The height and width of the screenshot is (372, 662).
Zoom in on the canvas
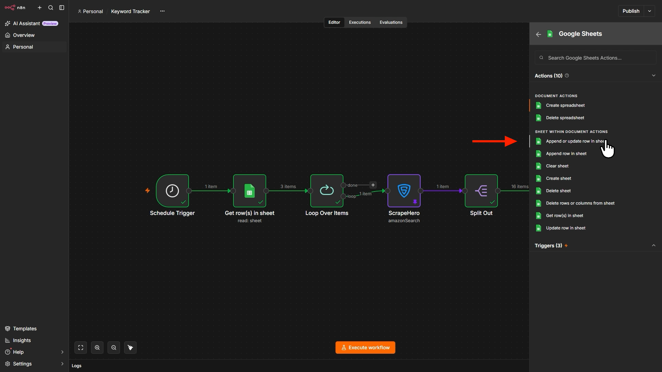tap(97, 348)
